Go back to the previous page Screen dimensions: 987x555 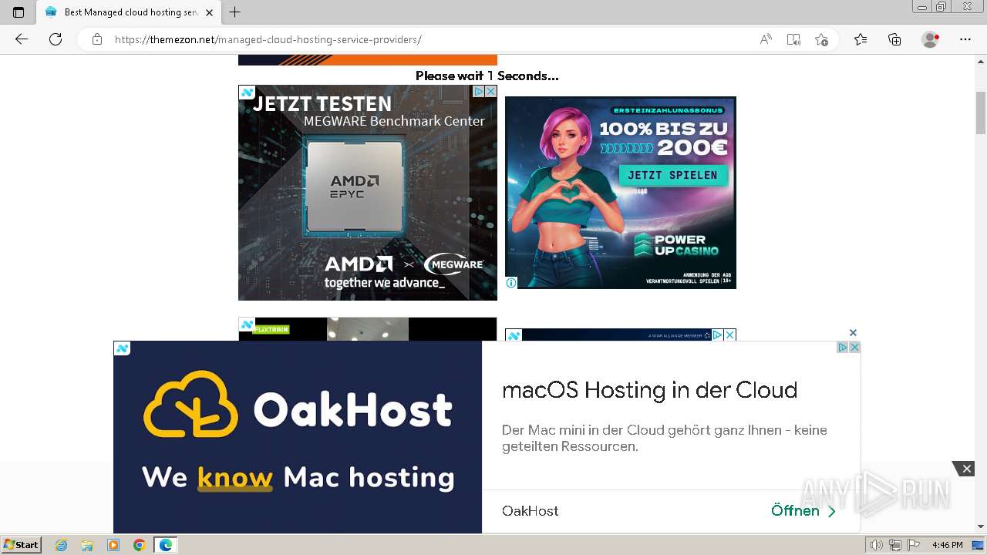[22, 39]
